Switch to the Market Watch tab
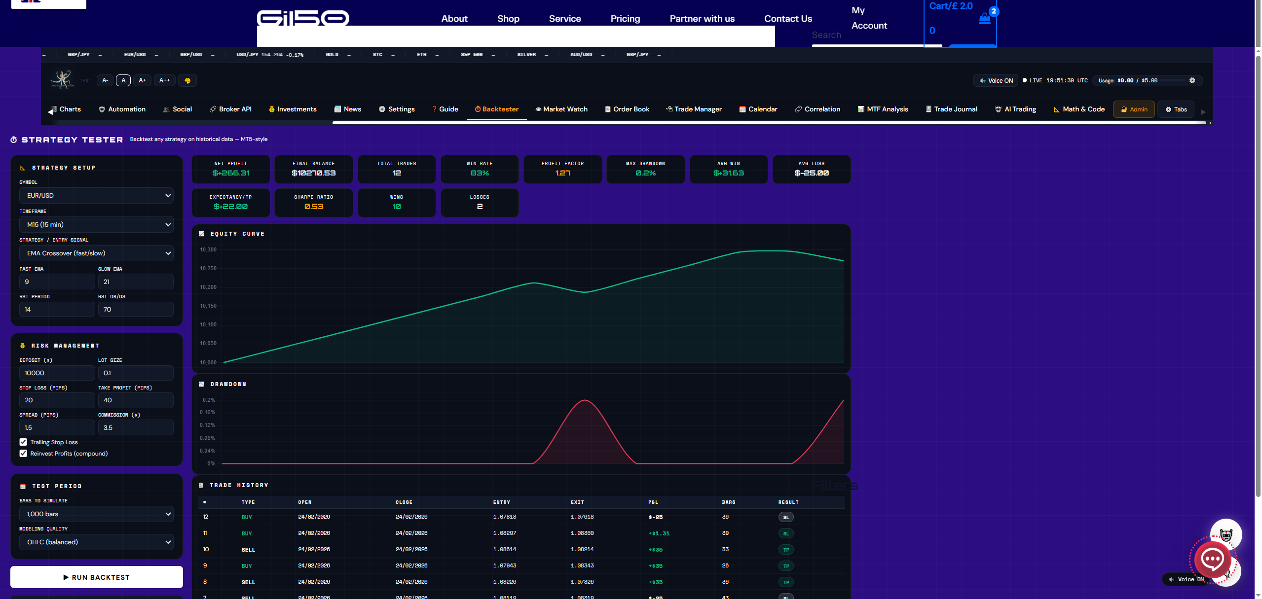Image resolution: width=1262 pixels, height=599 pixels. (561, 109)
